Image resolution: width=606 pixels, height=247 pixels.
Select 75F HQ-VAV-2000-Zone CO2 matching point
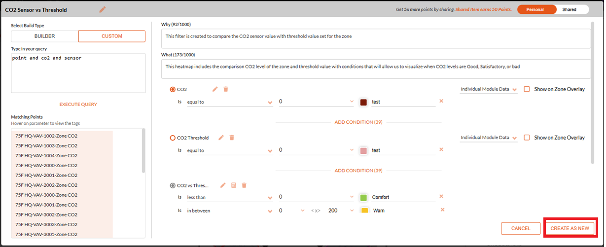click(46, 165)
